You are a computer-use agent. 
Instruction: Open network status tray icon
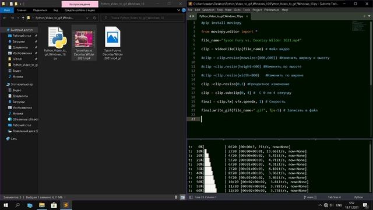(326, 205)
